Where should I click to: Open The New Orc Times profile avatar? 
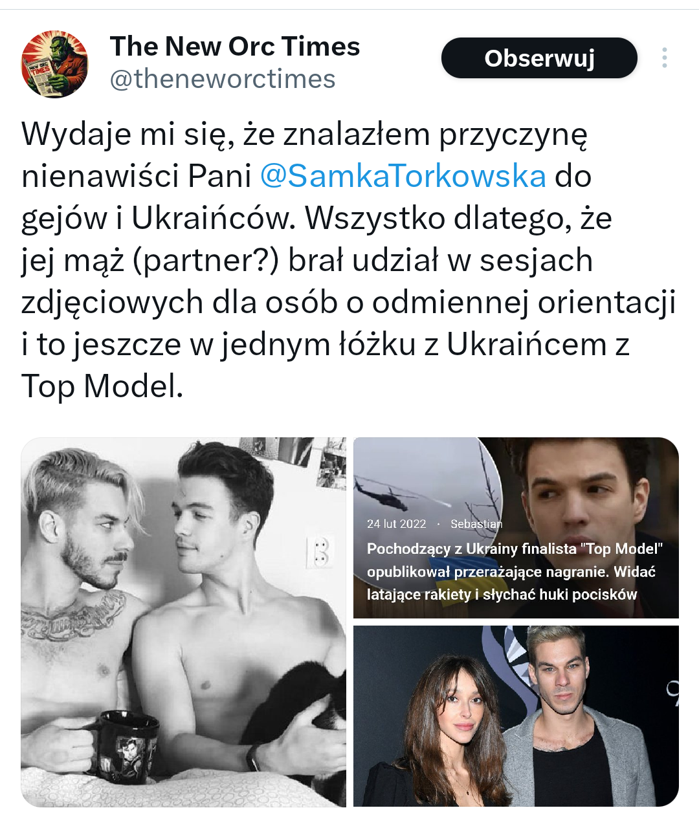coord(54,65)
